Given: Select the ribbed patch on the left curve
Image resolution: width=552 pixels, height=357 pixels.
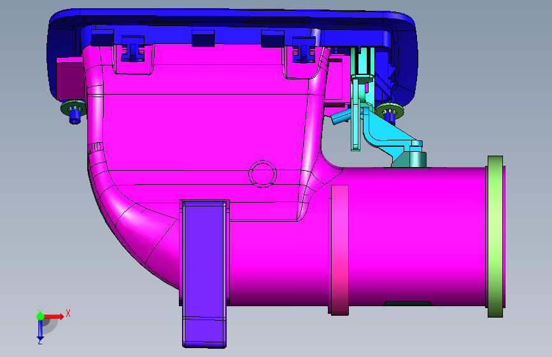Looking at the screenshot, I should (95, 148).
